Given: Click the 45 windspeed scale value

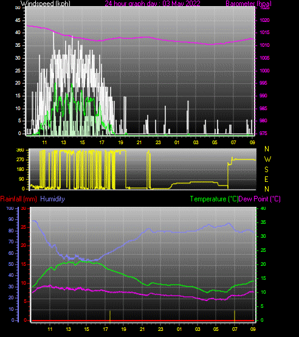Looking at the screenshot, I should click(x=18, y=21).
